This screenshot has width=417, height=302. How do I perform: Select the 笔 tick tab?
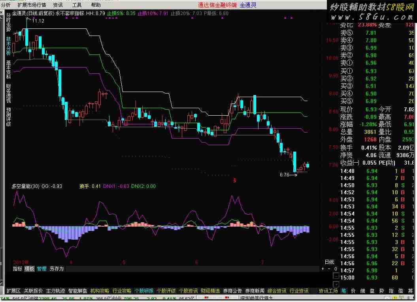(344, 291)
